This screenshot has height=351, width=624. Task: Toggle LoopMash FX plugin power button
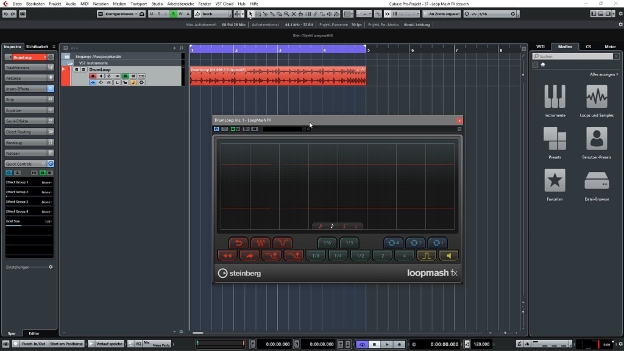pyautogui.click(x=216, y=129)
